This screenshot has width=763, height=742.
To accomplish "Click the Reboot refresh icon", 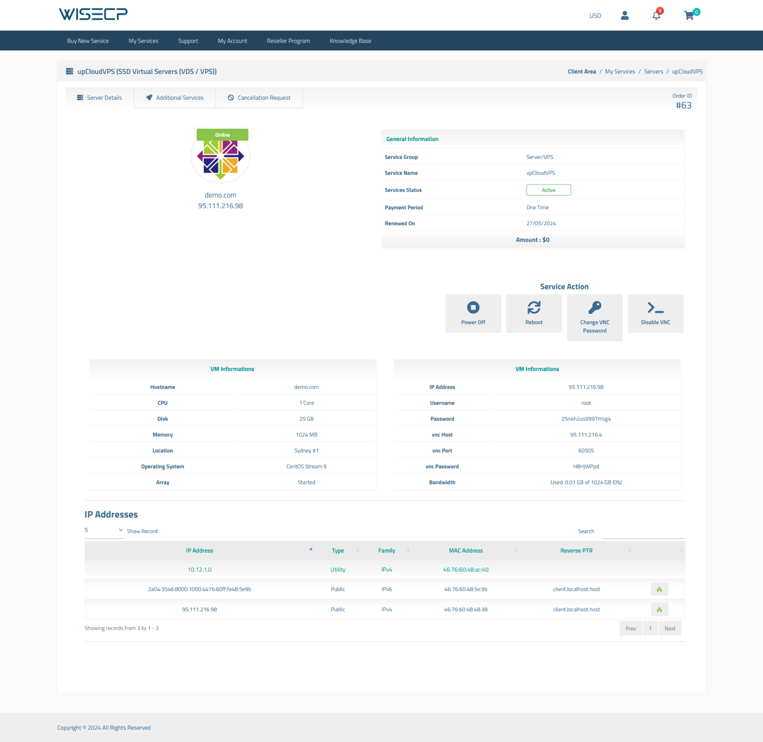I will (534, 308).
